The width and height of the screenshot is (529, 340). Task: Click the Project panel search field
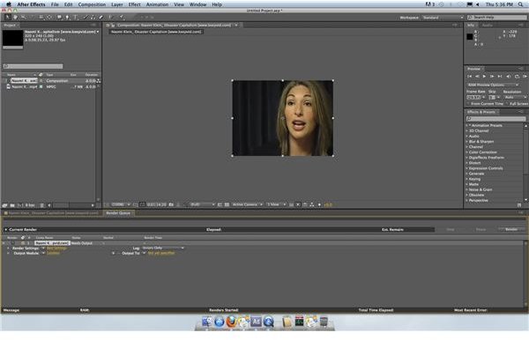coord(33,66)
